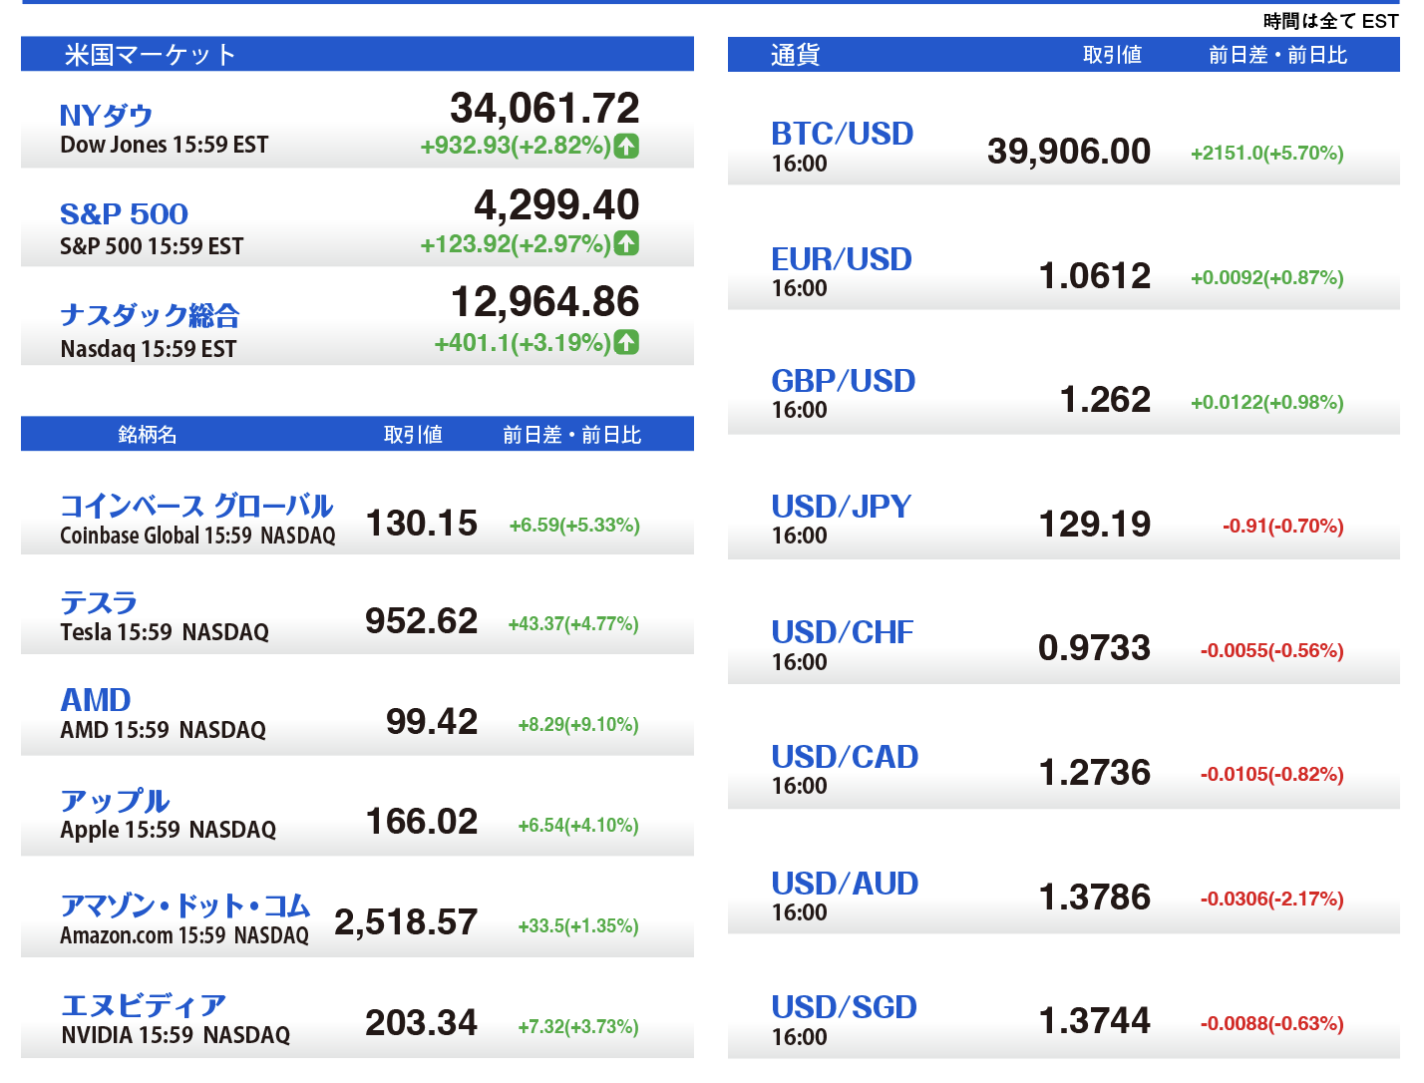Click the エヌビディア stock name
This screenshot has width=1424, height=1083.
pyautogui.click(x=144, y=1005)
